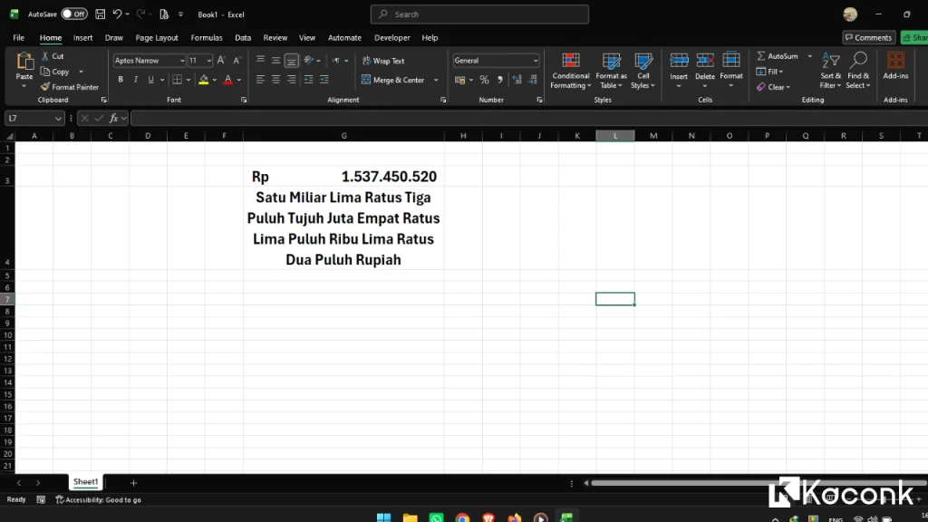Image resolution: width=928 pixels, height=522 pixels.
Task: Click the Save icon in title bar
Action: (100, 14)
